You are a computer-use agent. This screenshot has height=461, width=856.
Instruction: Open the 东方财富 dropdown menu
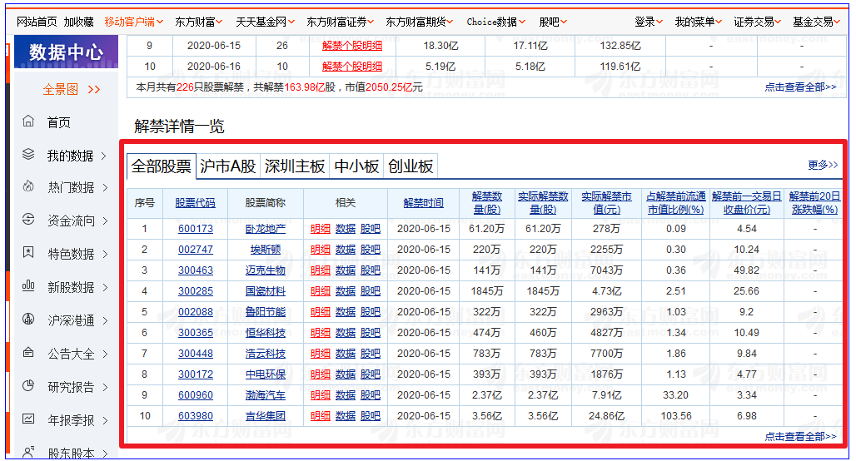click(x=199, y=22)
